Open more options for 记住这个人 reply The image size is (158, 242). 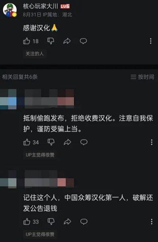click(152, 221)
